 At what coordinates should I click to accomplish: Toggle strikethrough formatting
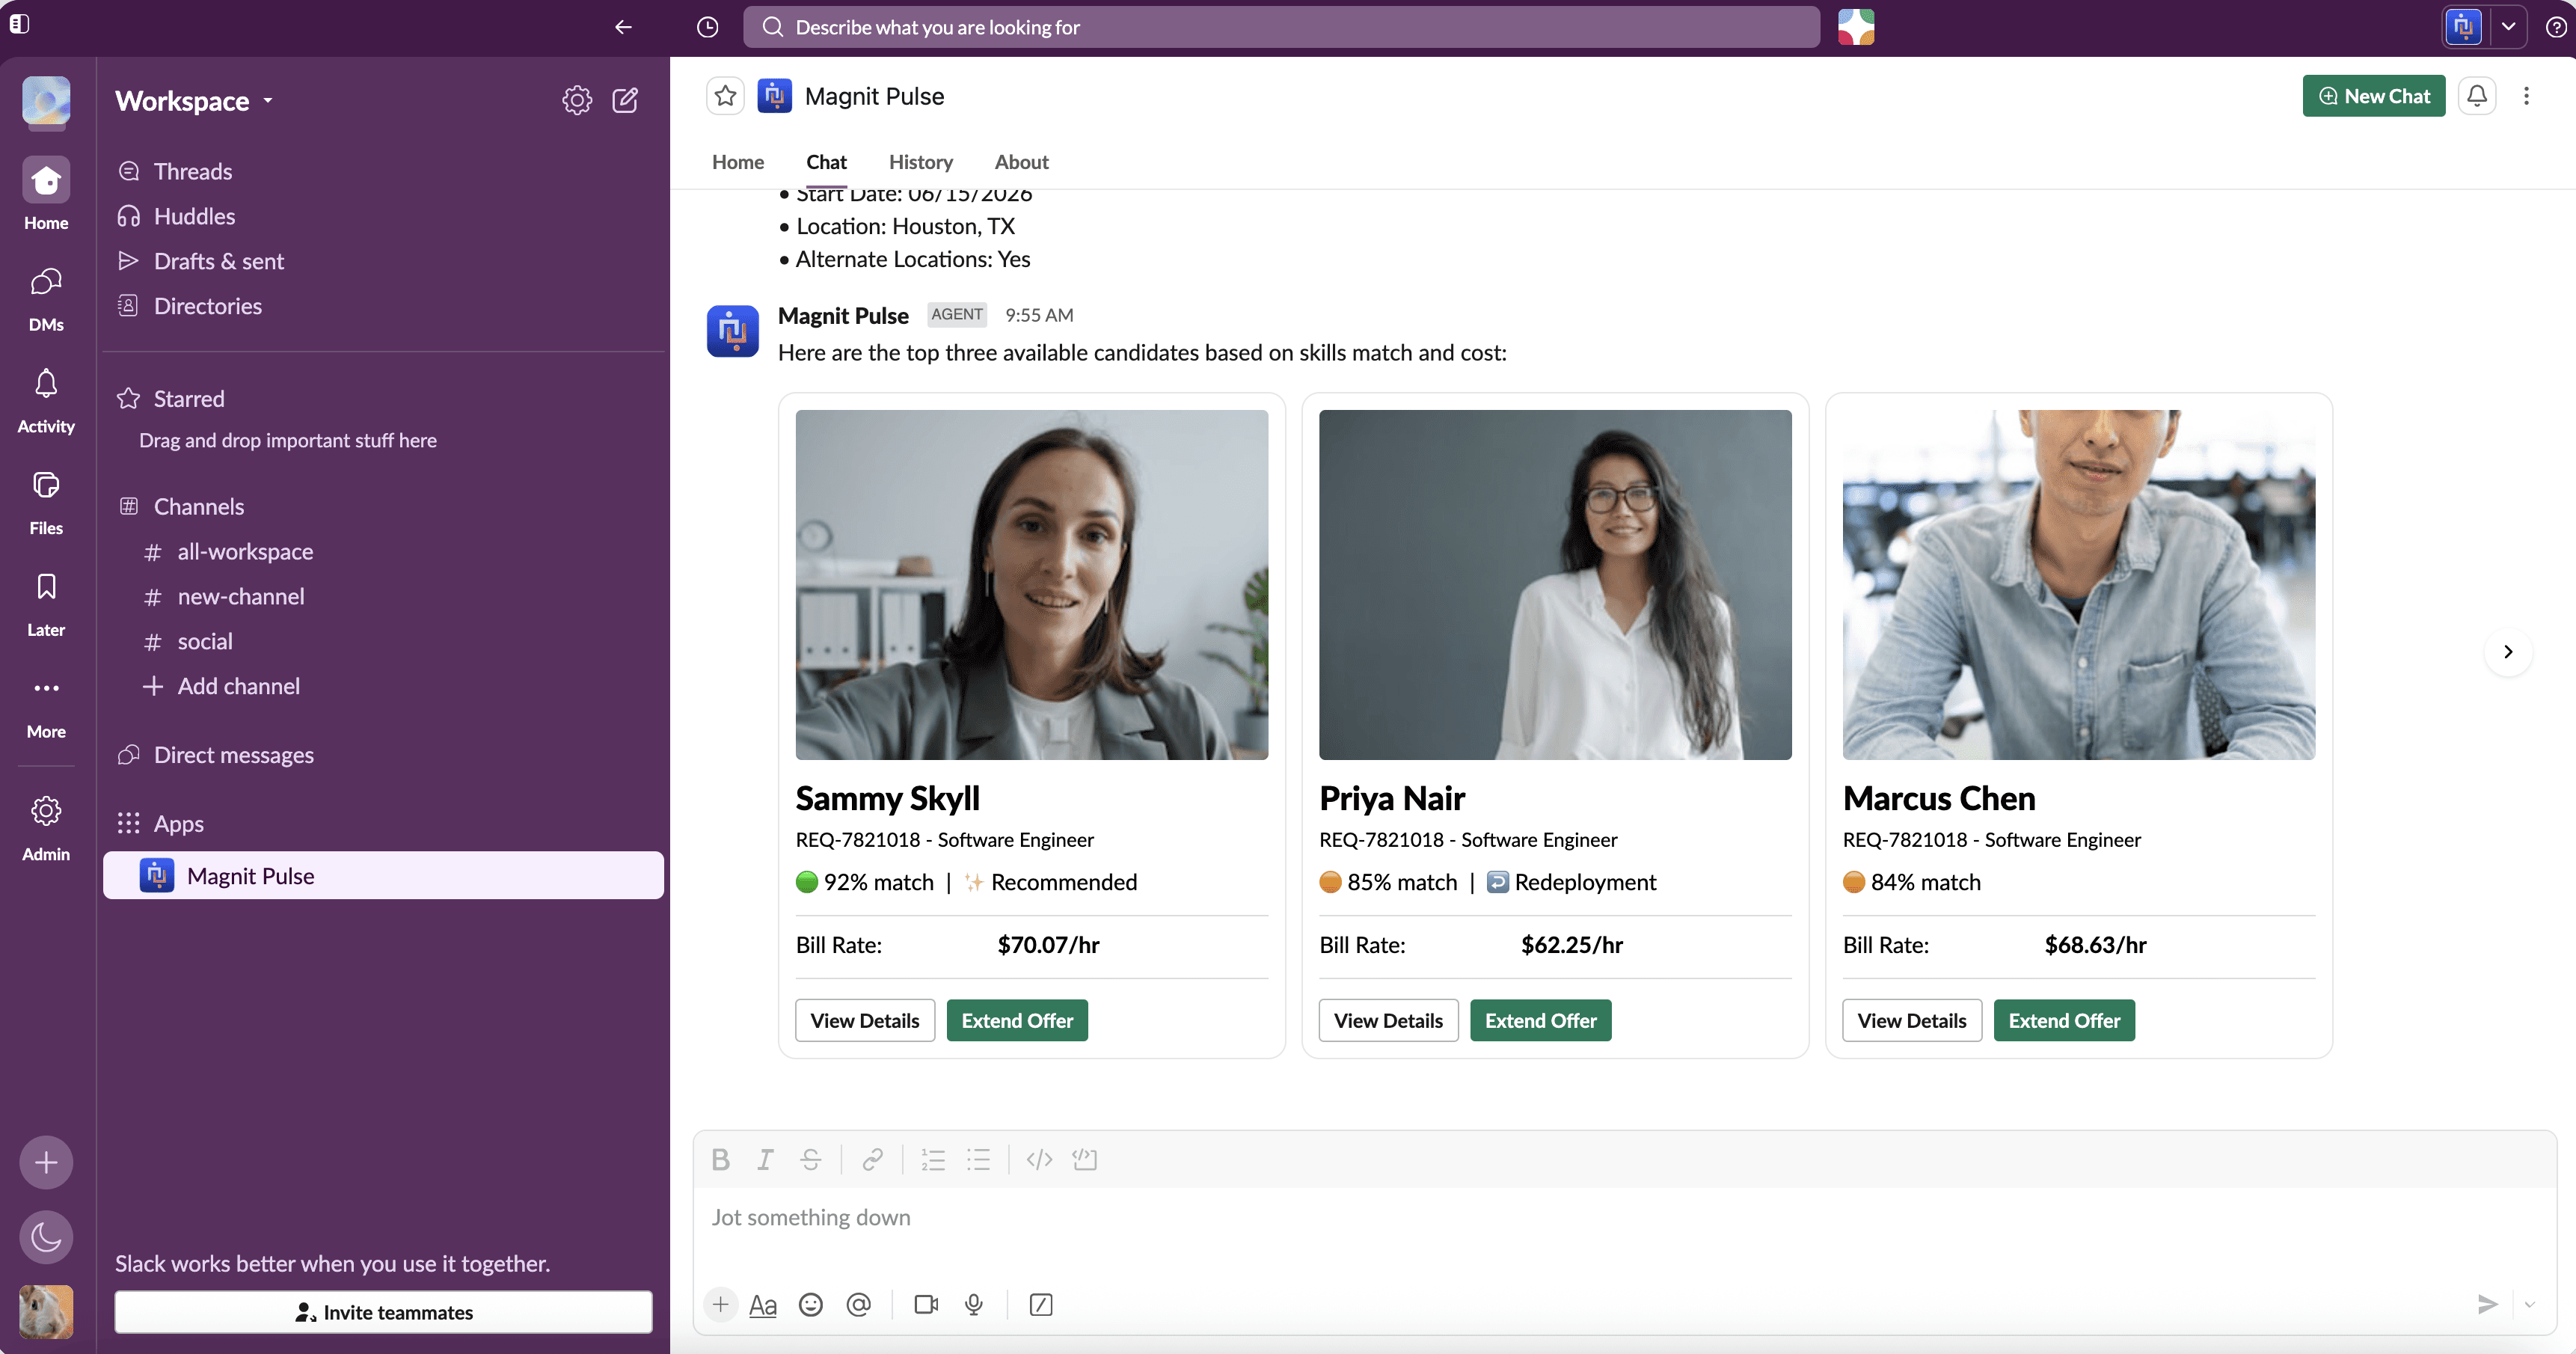click(x=811, y=1159)
